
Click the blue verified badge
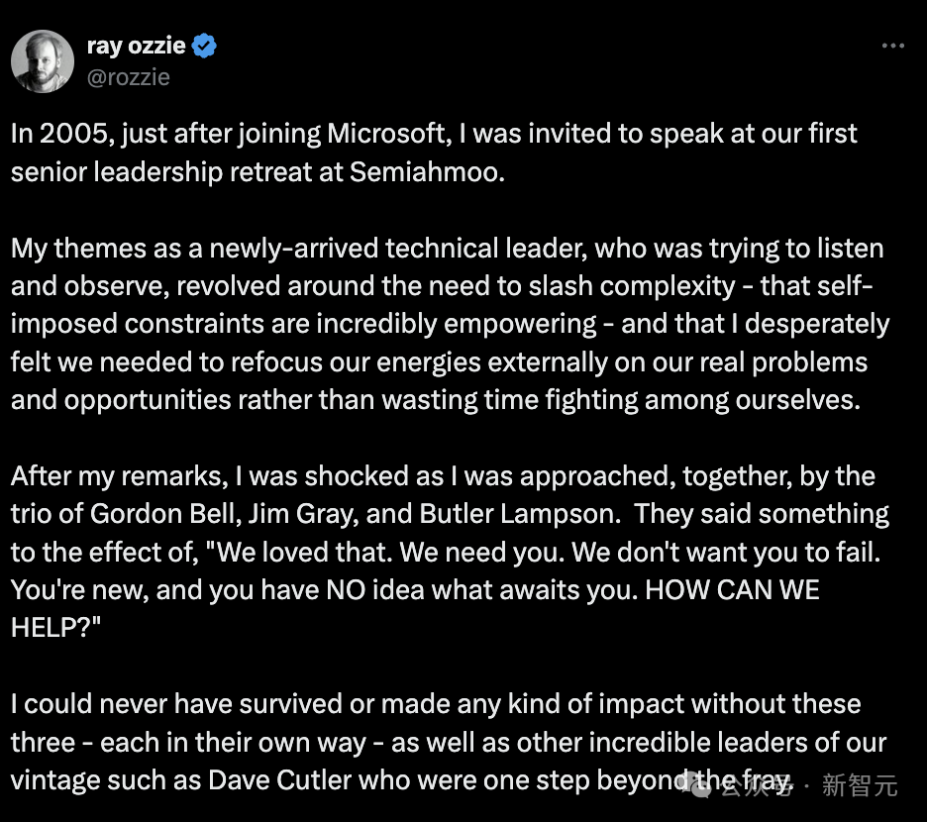(x=205, y=46)
